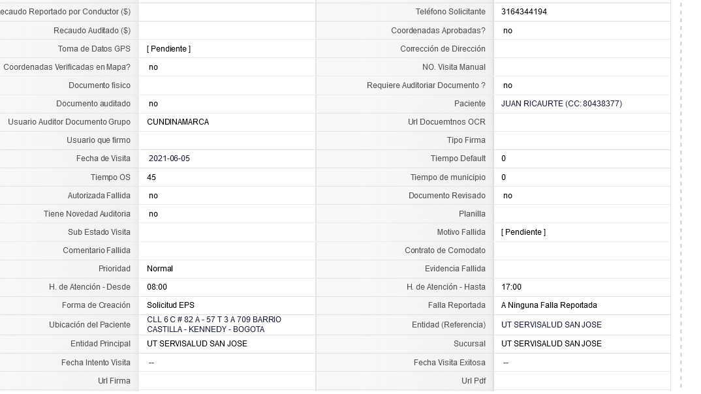701x394 pixels.
Task: Select the Prioridad value Normal
Action: pyautogui.click(x=160, y=269)
